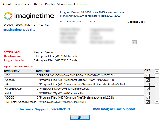The height and width of the screenshot is (124, 162).
Task: Click the TB2013.mde program location path
Action: pyautogui.click(x=55, y=60)
